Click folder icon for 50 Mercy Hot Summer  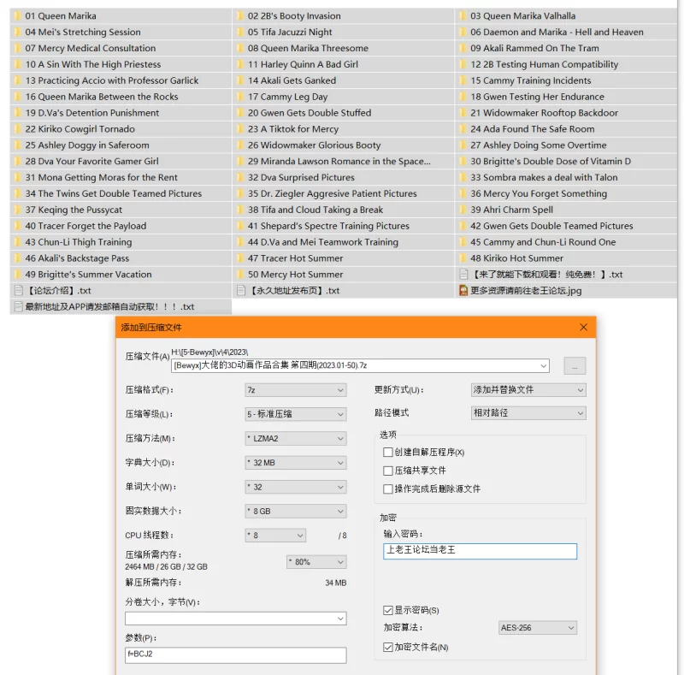(x=240, y=275)
